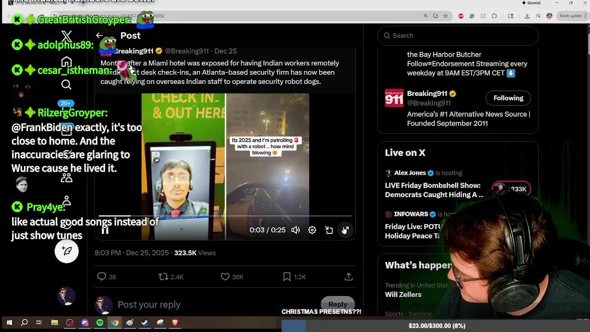Seek using the video progress bar

[225, 216]
